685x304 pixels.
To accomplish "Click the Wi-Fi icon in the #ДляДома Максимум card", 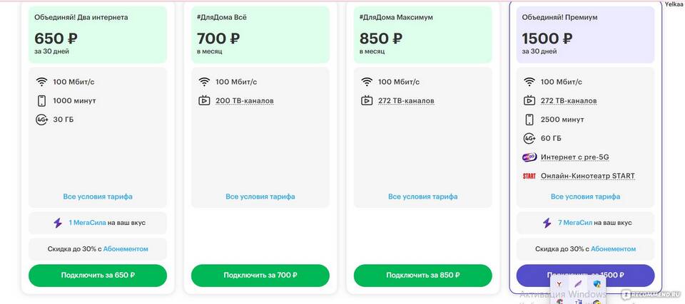I will point(367,82).
